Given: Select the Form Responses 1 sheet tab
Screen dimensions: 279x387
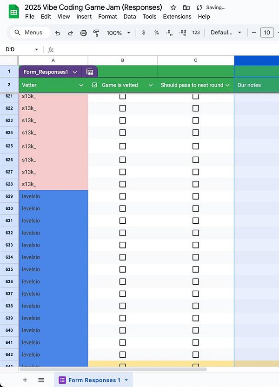Looking at the screenshot, I should pos(93,380).
